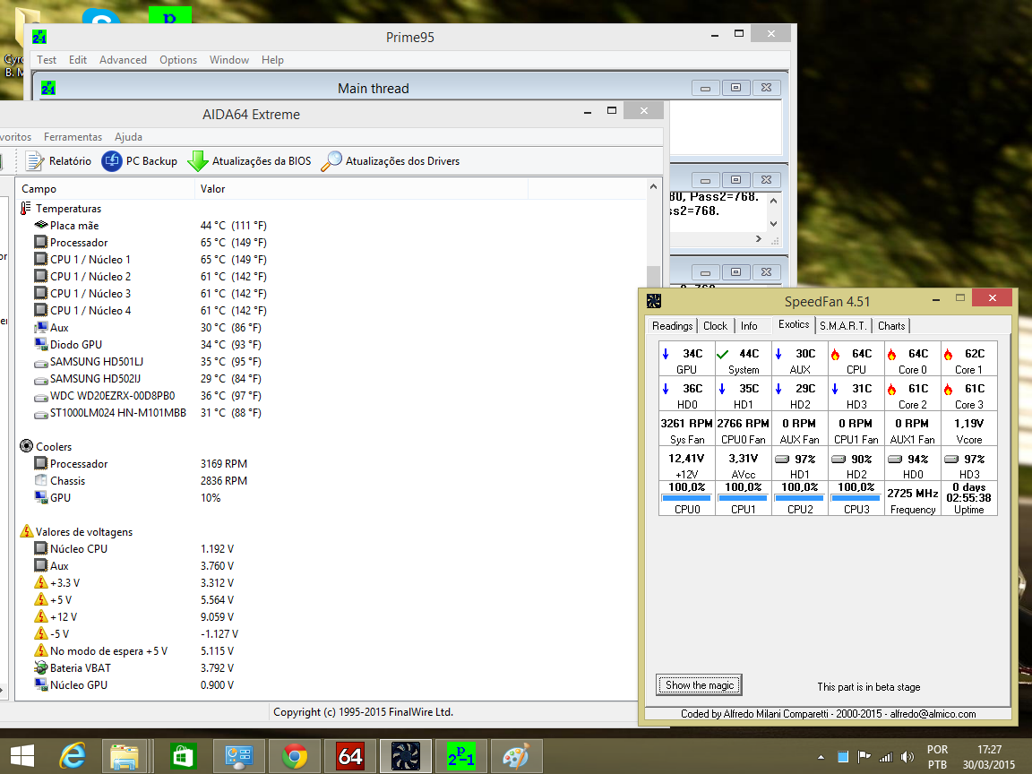Click Prime95 worker horizontal scroll right arrow
Viewport: 1032px width, 774px height.
click(x=758, y=239)
